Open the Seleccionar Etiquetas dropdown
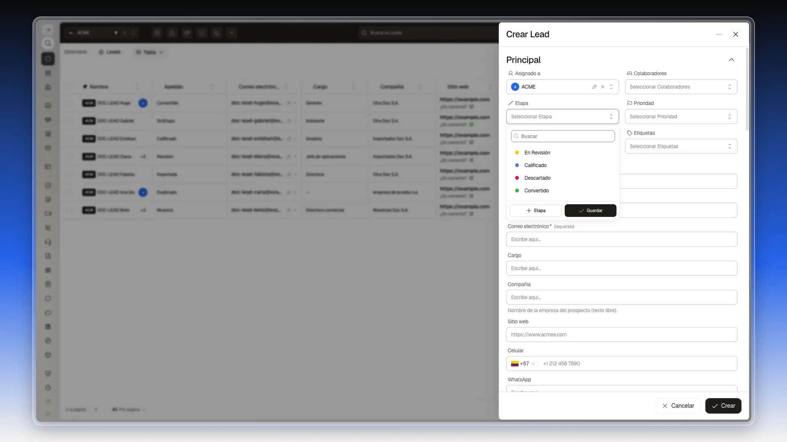The height and width of the screenshot is (442, 787). pos(681,147)
